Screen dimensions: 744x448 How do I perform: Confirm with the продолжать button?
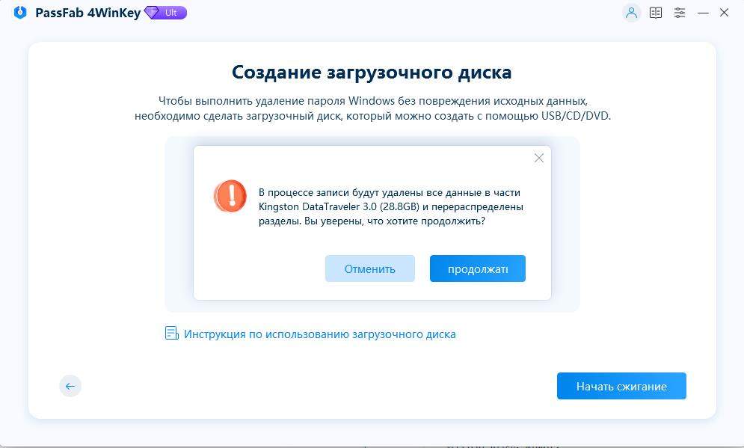point(477,269)
